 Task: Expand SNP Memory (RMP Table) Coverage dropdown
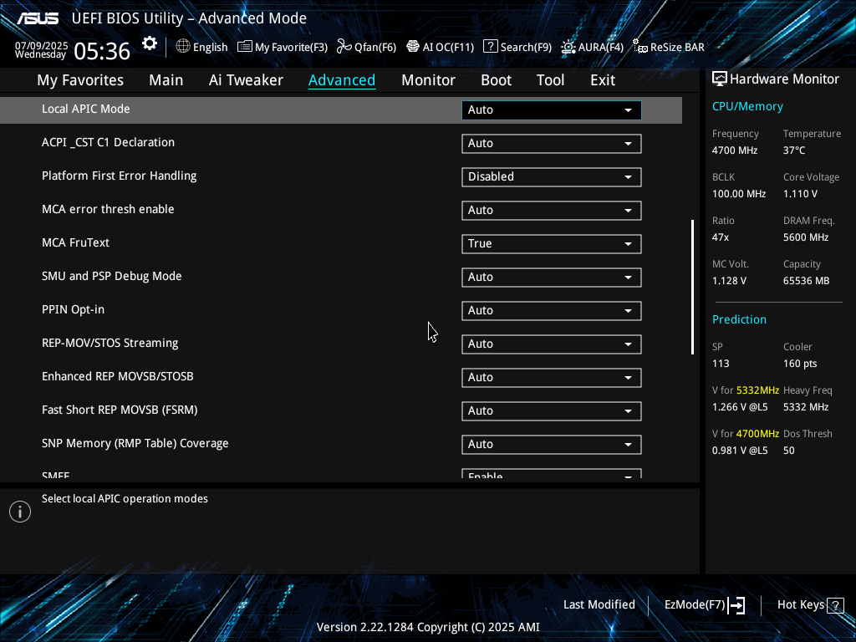(x=551, y=444)
